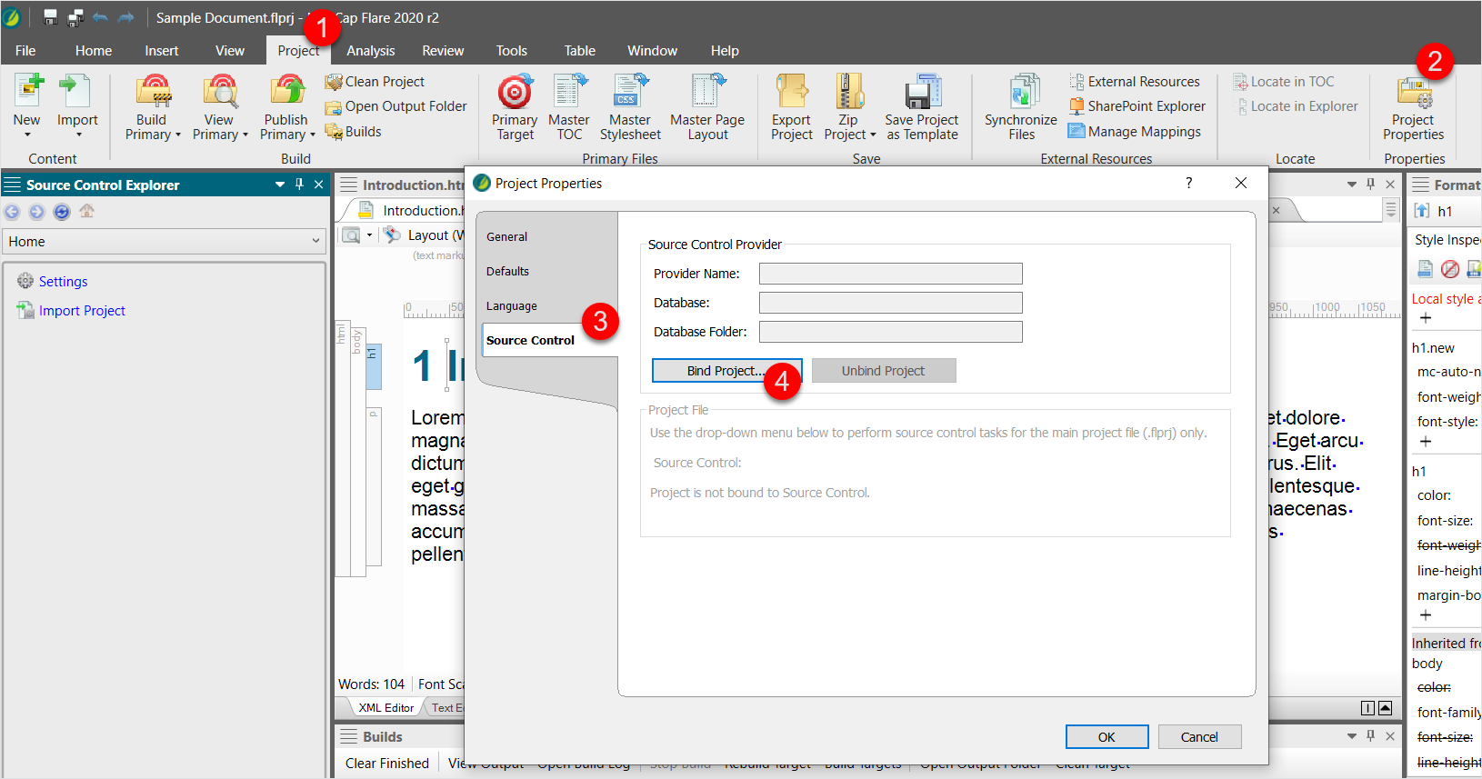This screenshot has width=1482, height=779.
Task: Click the Master Page Layout icon
Action: 706,94
